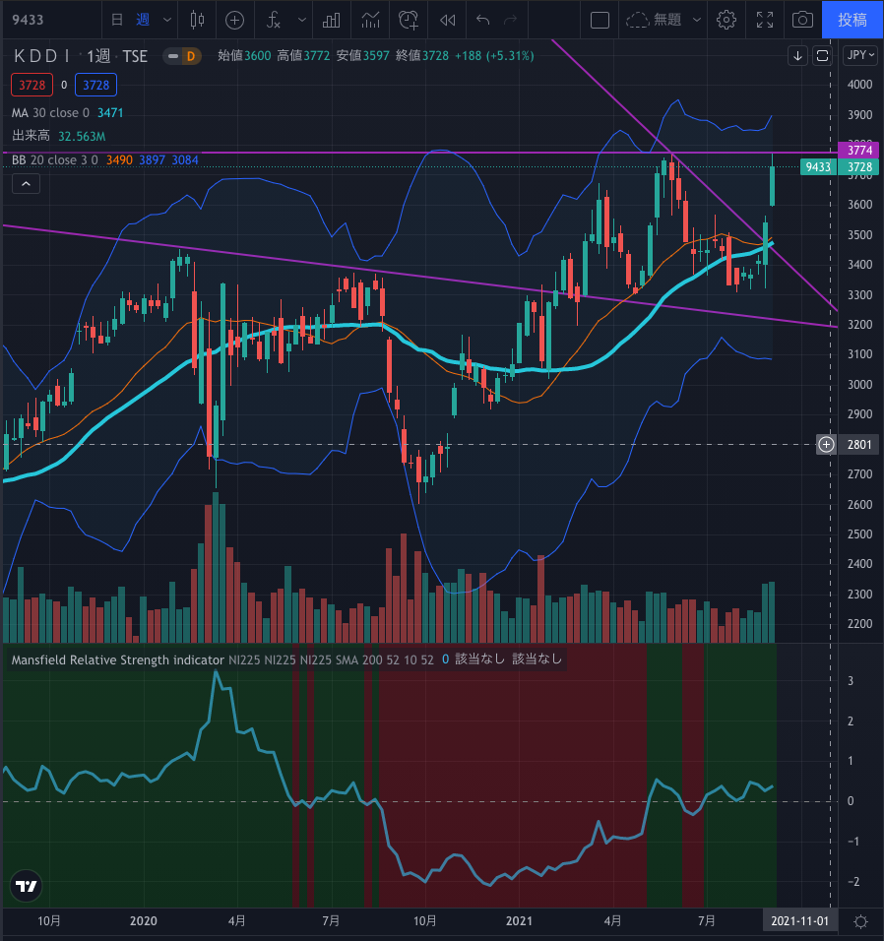
Task: Open the financials bar chart icon
Action: click(x=332, y=20)
